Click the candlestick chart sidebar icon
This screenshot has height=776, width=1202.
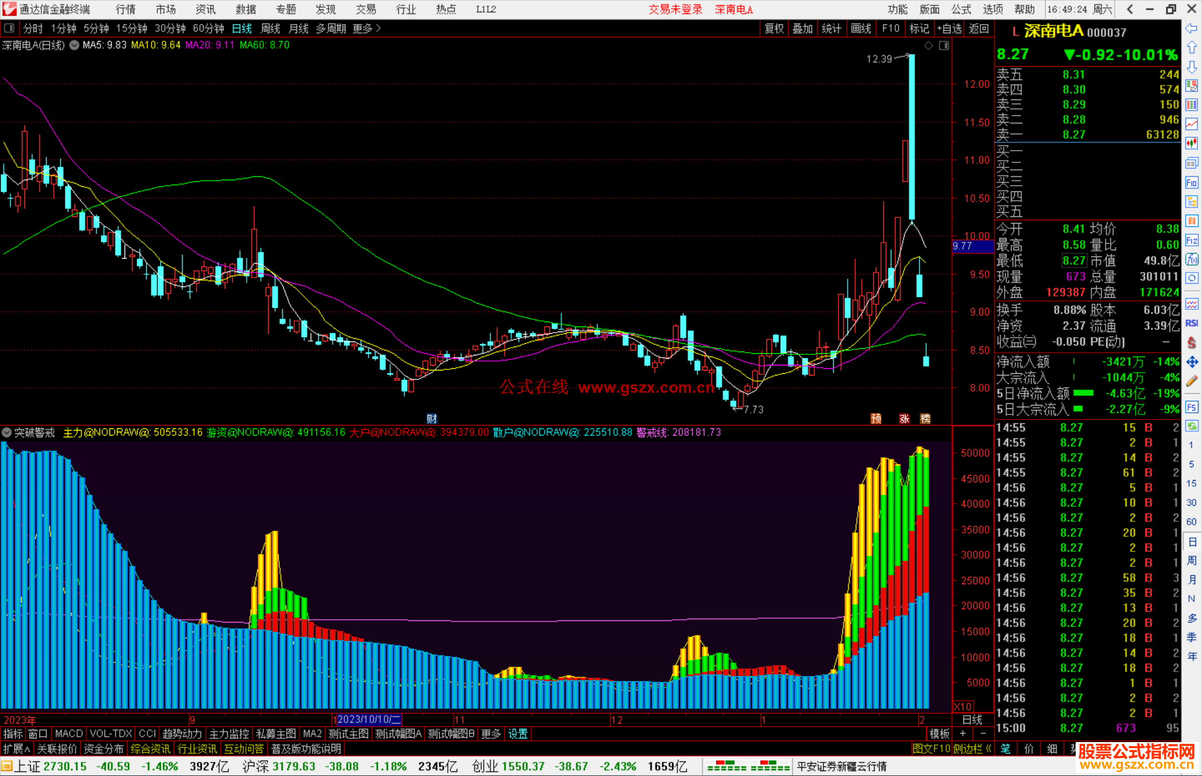click(1191, 143)
